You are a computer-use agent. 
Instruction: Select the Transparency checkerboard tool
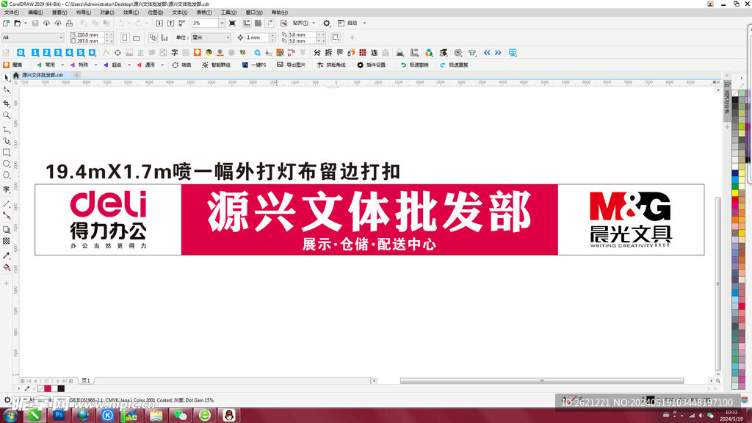(6, 241)
